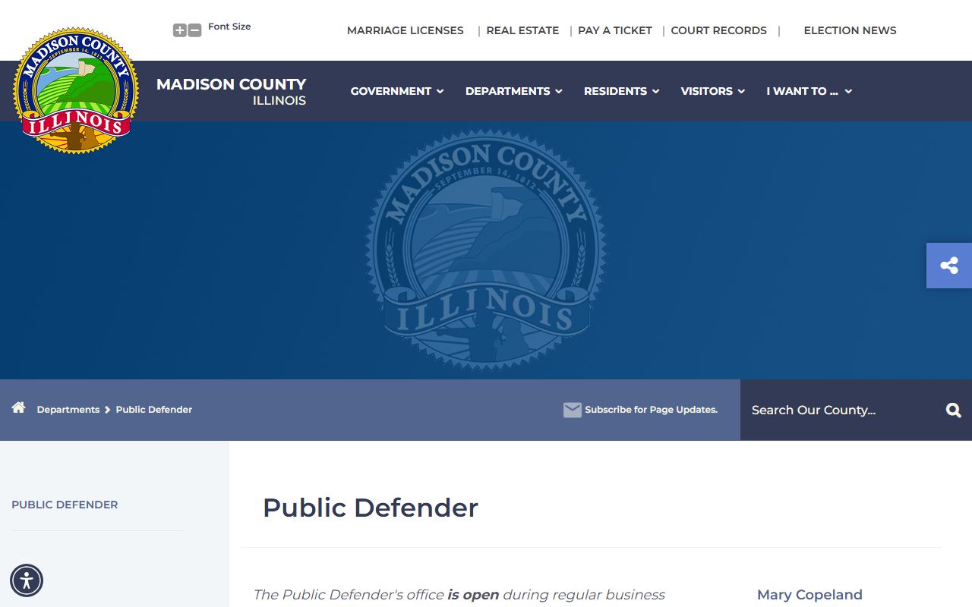The height and width of the screenshot is (607, 972).
Task: Subscribe for Page Updates link
Action: point(651,410)
